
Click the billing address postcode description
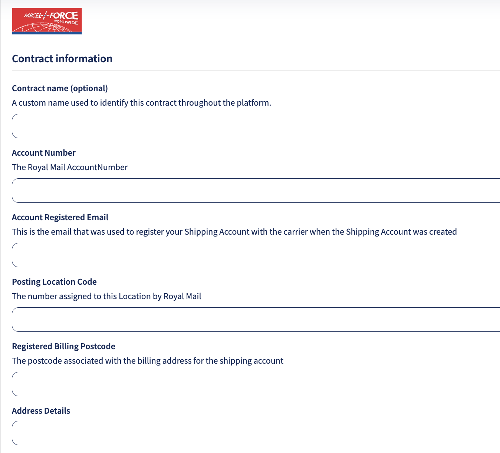click(147, 361)
